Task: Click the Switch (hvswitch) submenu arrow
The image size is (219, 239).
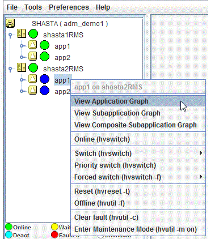Action: (x=201, y=153)
